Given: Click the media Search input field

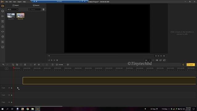Looking at the screenshot, I should (x=34, y=10).
